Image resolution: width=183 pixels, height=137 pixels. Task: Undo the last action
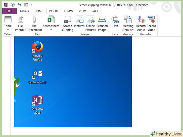click(x=19, y=5)
